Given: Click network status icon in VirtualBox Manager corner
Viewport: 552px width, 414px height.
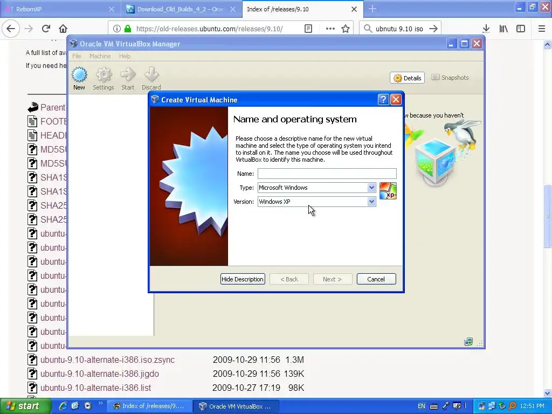Looking at the screenshot, I should pyautogui.click(x=468, y=341).
